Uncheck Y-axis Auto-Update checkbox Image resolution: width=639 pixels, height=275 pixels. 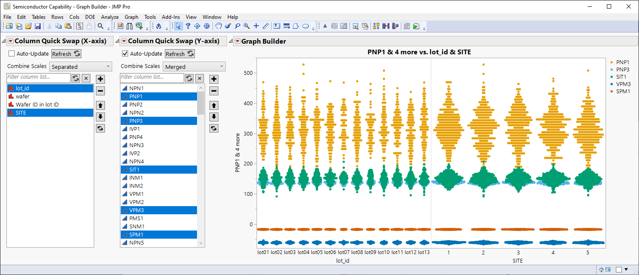(x=125, y=54)
